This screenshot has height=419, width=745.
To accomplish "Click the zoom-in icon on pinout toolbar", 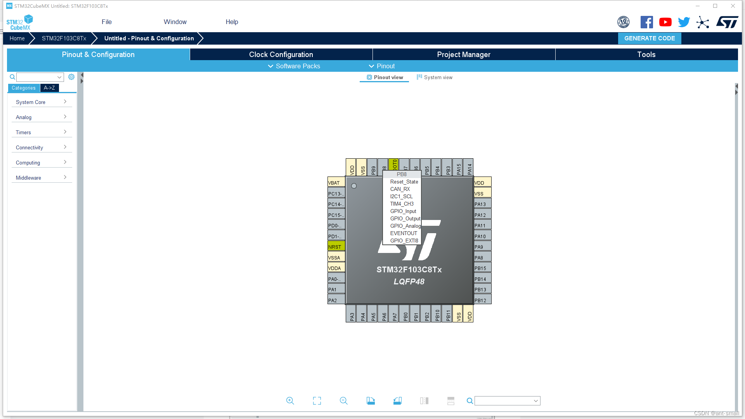I will 290,401.
